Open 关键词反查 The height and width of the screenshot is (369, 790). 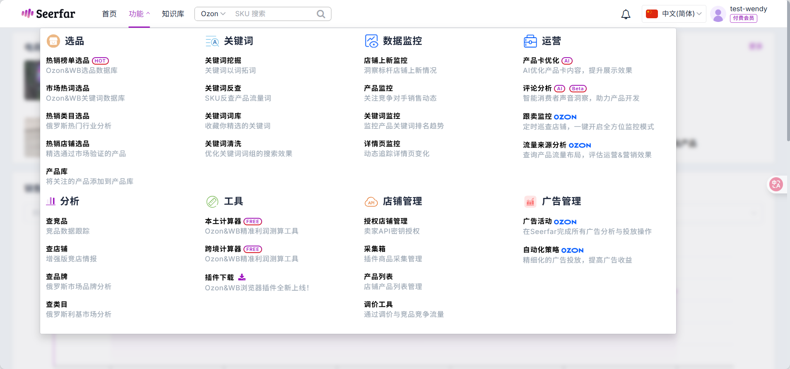(223, 88)
